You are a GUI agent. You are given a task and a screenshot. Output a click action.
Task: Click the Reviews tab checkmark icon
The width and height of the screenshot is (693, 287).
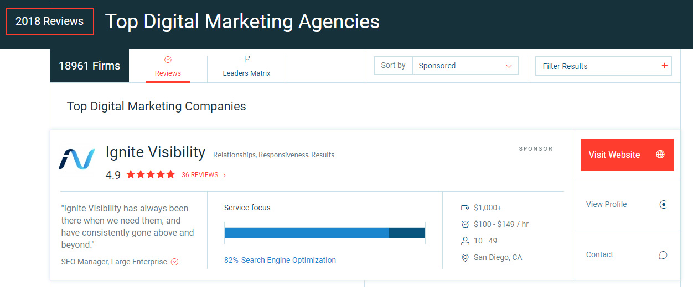(168, 60)
